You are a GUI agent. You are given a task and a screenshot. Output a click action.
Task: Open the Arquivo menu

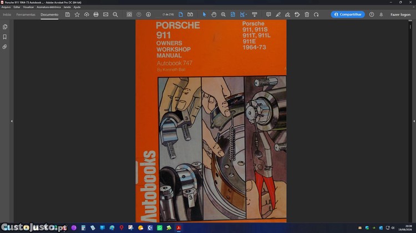point(6,7)
